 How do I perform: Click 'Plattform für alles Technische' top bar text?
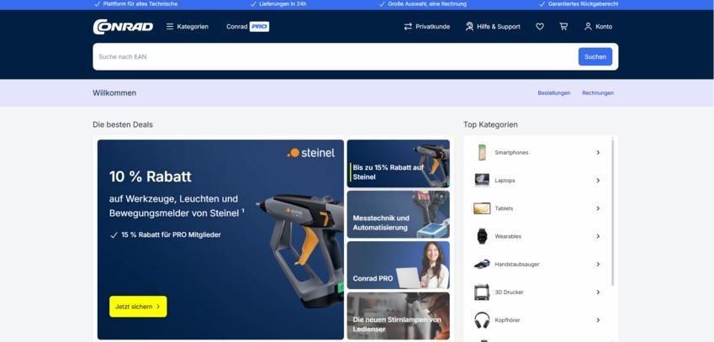pos(140,3)
